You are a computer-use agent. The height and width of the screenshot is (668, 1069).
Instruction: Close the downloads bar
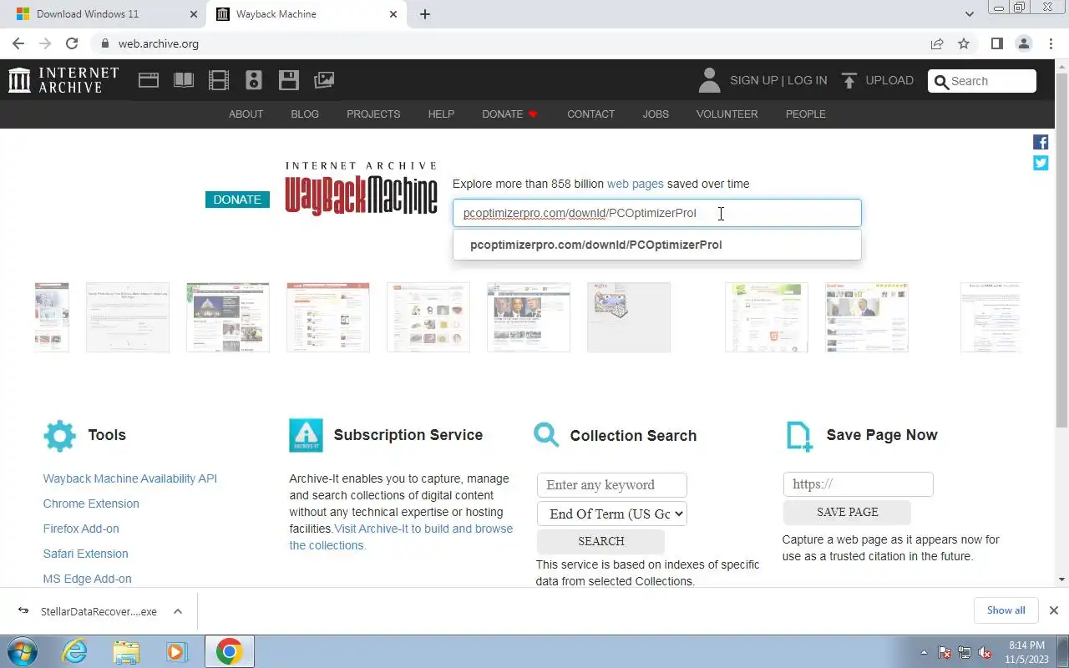tap(1054, 610)
